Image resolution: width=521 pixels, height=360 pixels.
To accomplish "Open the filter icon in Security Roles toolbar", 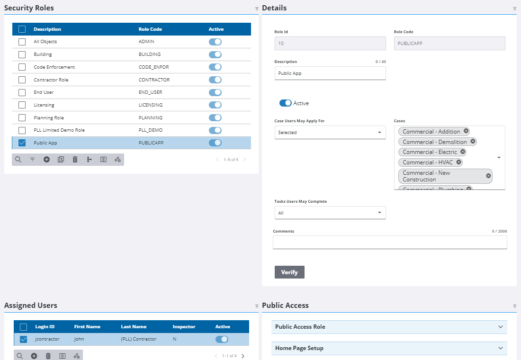I will 32,160.
